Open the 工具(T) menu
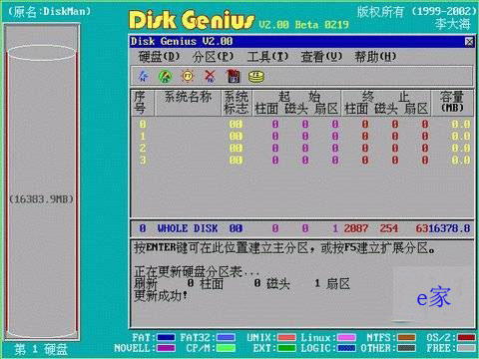This screenshot has height=359, width=479. 267,57
